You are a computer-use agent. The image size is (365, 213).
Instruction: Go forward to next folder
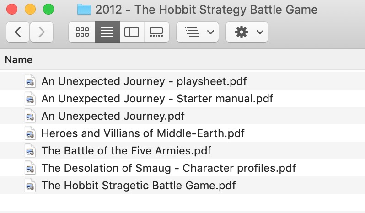click(42, 32)
